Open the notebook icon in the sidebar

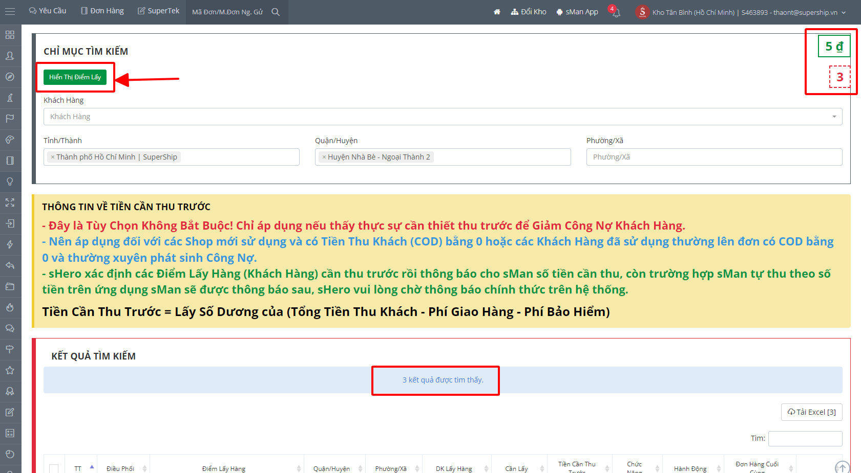coord(10,161)
